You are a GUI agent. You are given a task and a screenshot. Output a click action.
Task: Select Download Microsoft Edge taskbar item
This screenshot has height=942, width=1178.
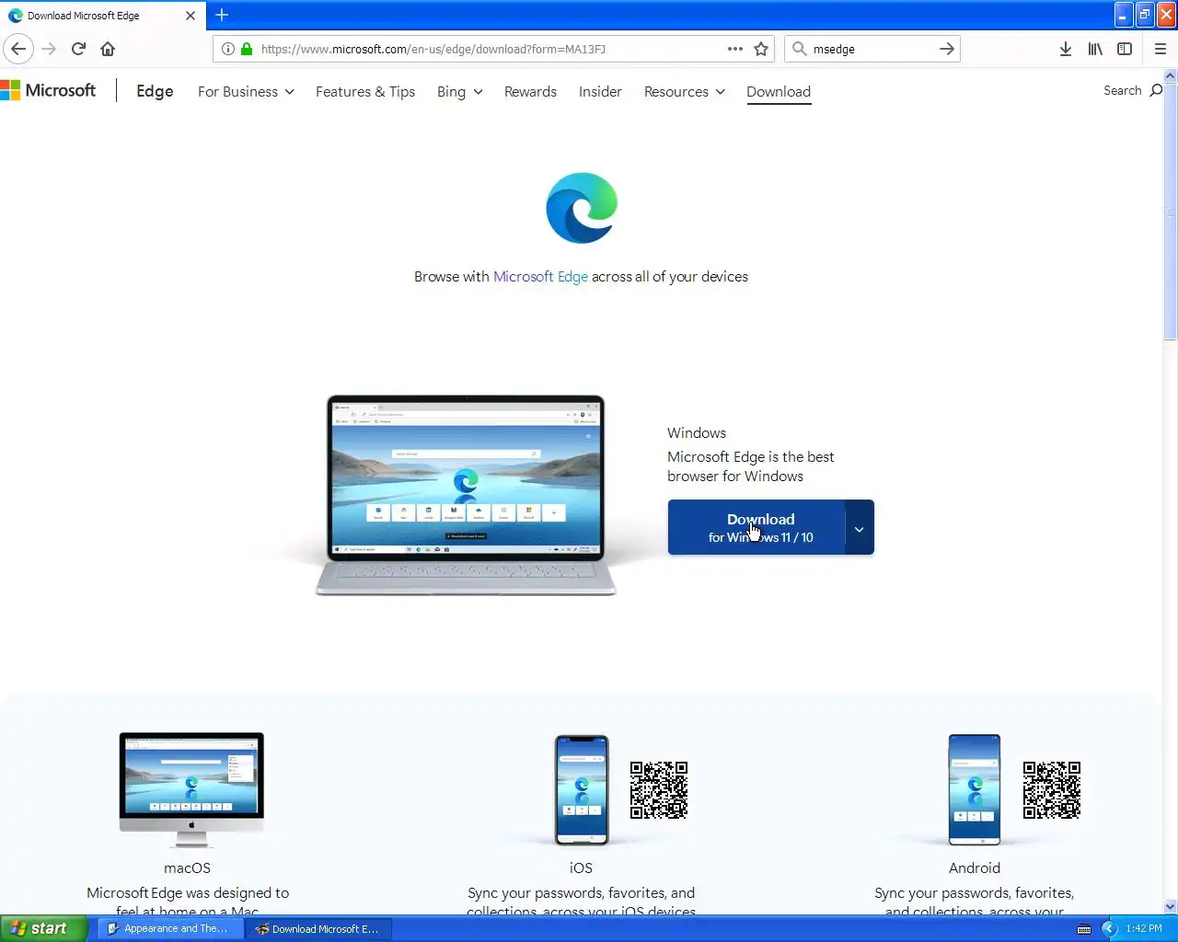(x=318, y=929)
